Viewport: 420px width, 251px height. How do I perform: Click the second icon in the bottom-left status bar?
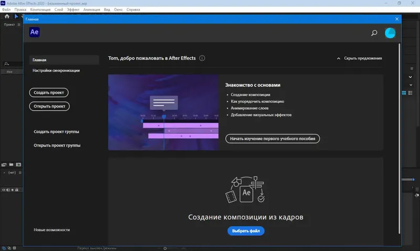[9, 248]
